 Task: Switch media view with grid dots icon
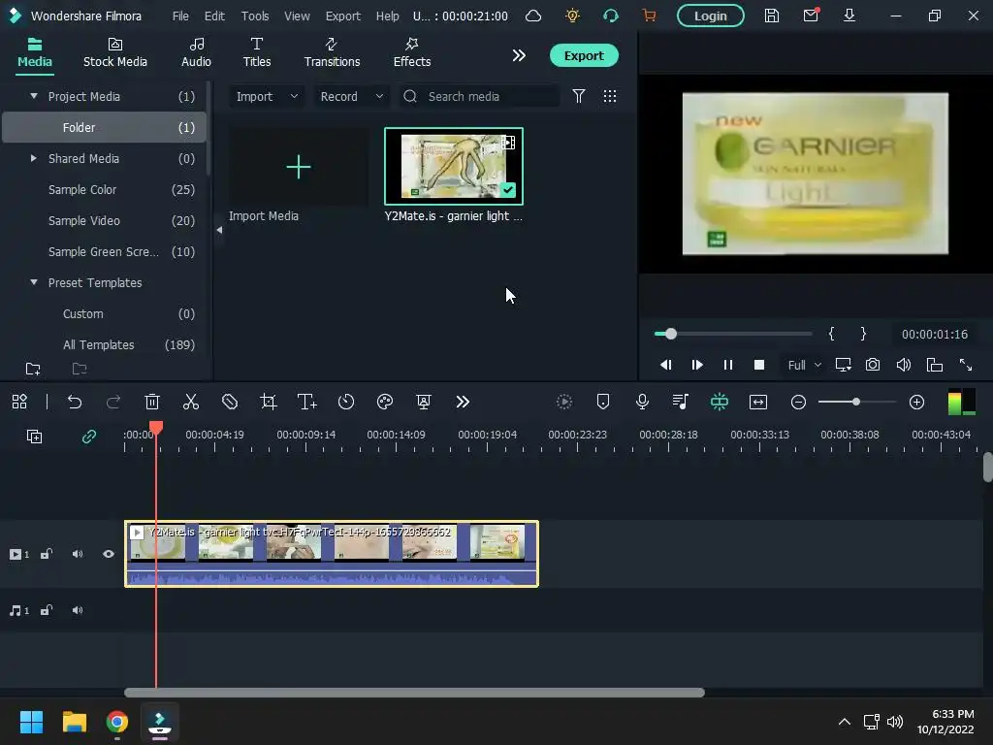(610, 96)
